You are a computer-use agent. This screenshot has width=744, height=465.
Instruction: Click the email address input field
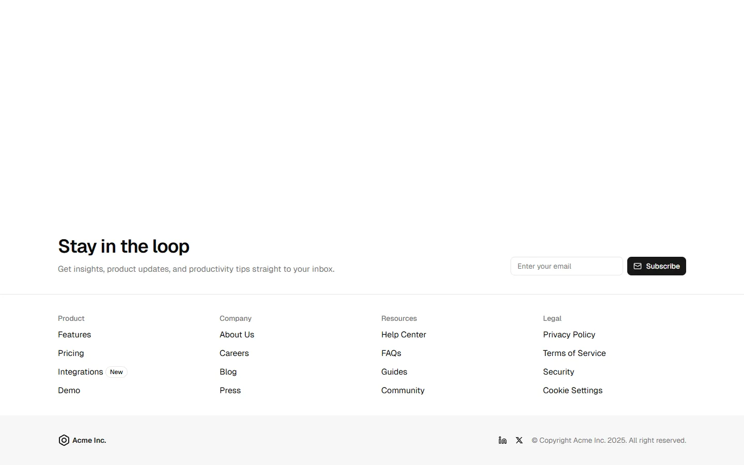tap(566, 266)
